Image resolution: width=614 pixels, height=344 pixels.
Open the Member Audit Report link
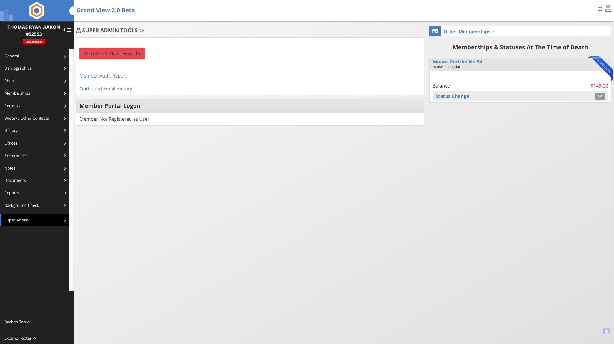(103, 76)
